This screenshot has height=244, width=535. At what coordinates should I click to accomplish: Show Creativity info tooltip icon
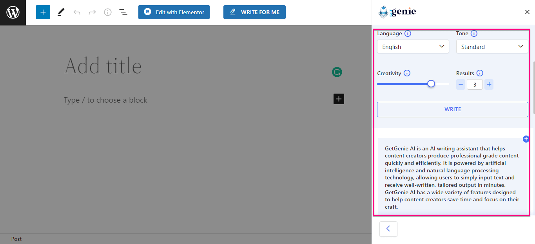407,73
